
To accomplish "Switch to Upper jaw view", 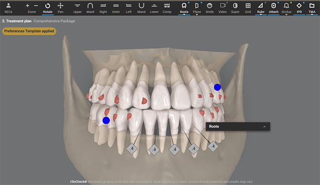I will point(77,8).
